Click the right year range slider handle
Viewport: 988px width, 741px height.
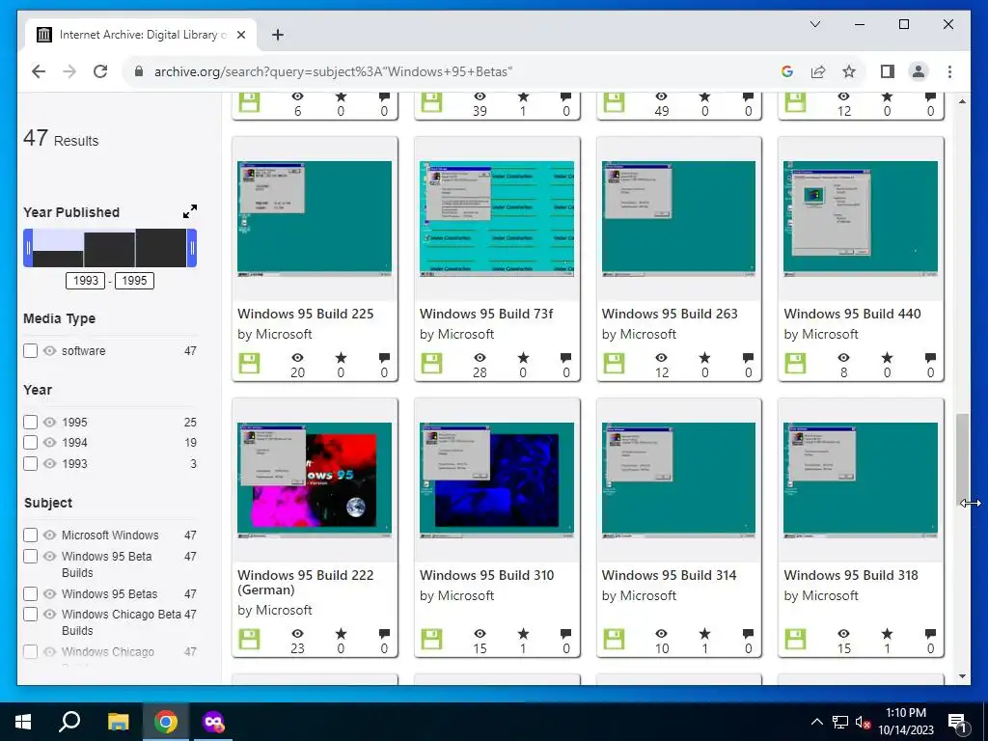click(x=192, y=248)
